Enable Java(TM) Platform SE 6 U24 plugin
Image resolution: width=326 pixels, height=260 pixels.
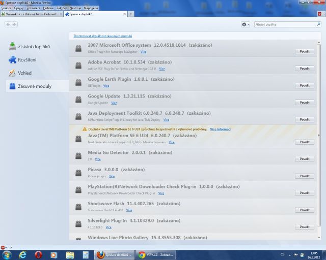click(x=305, y=142)
